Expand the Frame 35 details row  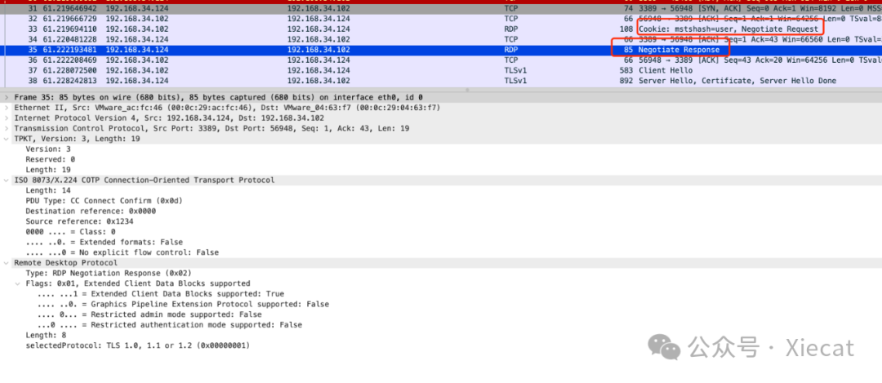(x=7, y=97)
